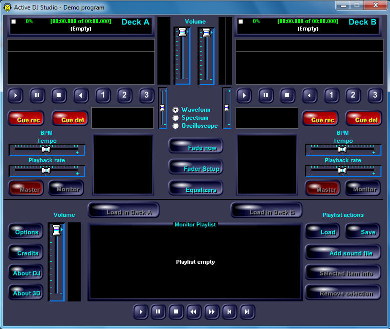
Task: Click Deck A rewind-to-start arrow button
Action: 81,96
